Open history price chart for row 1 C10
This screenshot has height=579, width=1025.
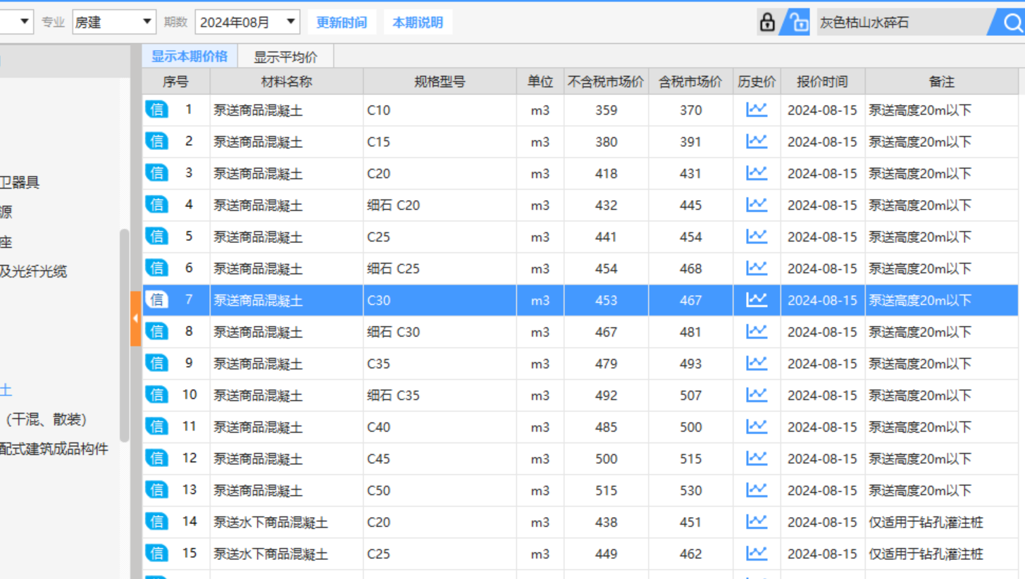click(757, 110)
